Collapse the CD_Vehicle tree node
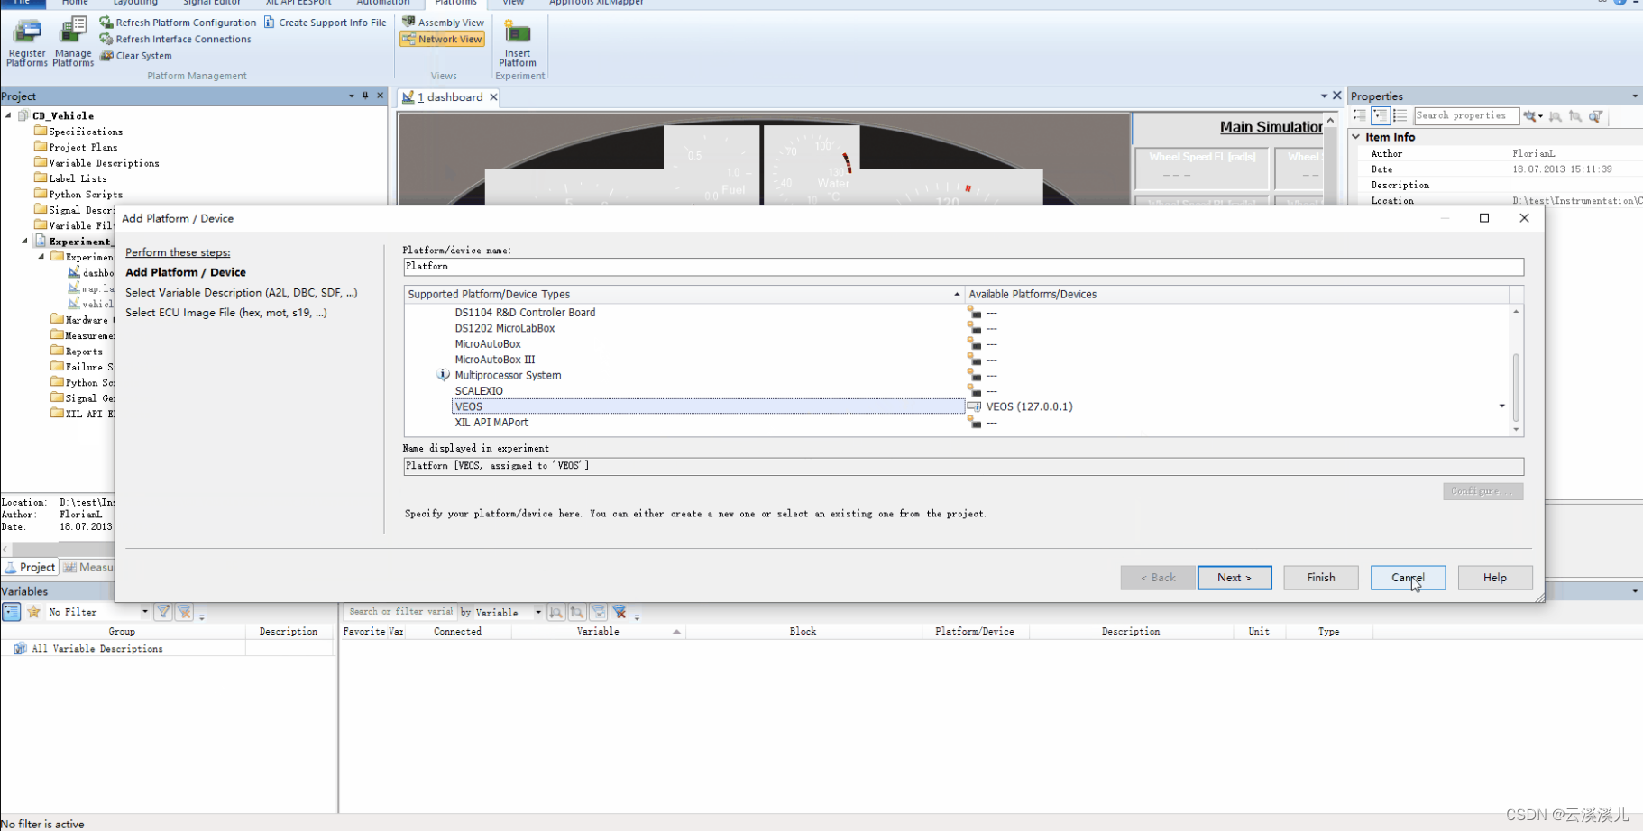1643x831 pixels. (9, 115)
